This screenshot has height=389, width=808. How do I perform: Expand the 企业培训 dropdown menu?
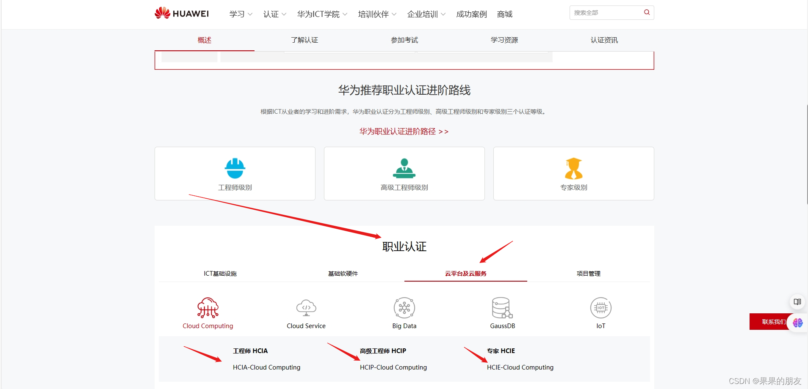(426, 14)
